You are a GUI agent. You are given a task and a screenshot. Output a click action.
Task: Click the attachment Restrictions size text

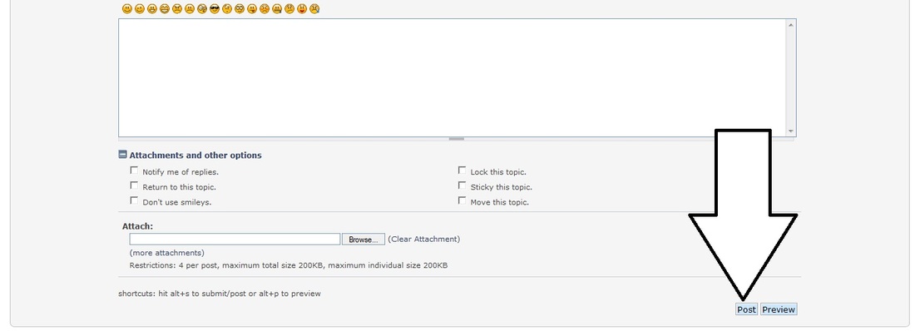click(289, 265)
